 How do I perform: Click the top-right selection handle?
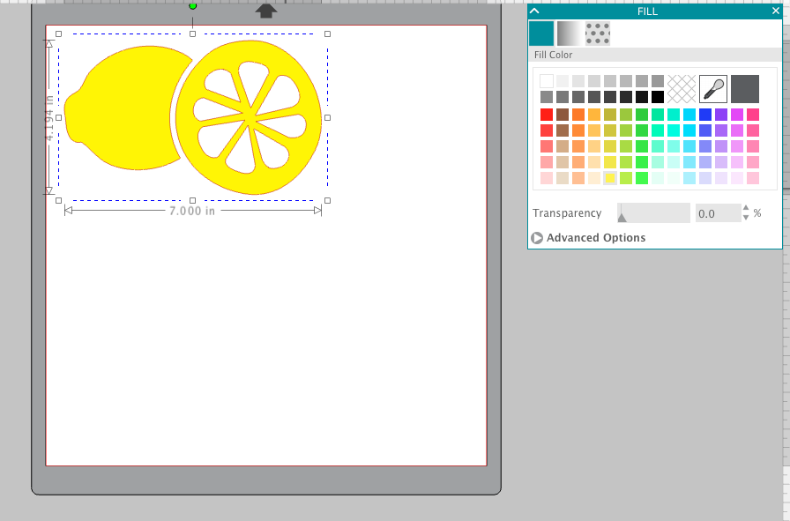(327, 33)
